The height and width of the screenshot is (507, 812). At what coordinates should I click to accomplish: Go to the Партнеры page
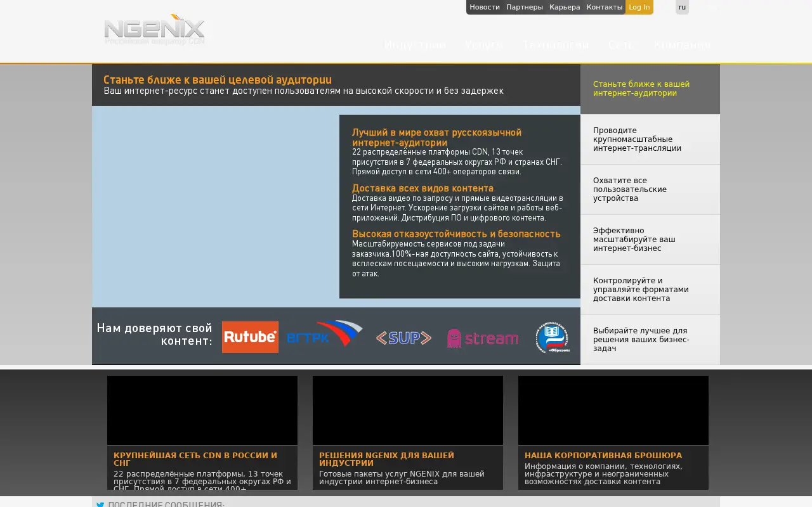click(x=525, y=7)
